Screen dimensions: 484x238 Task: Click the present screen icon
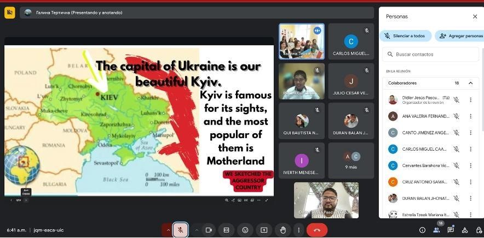[x=264, y=230]
